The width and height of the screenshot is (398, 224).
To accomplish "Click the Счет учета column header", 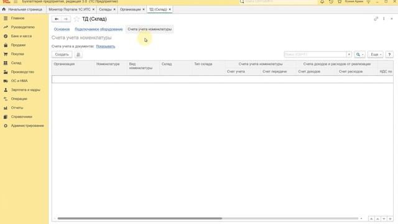I will point(243,72).
